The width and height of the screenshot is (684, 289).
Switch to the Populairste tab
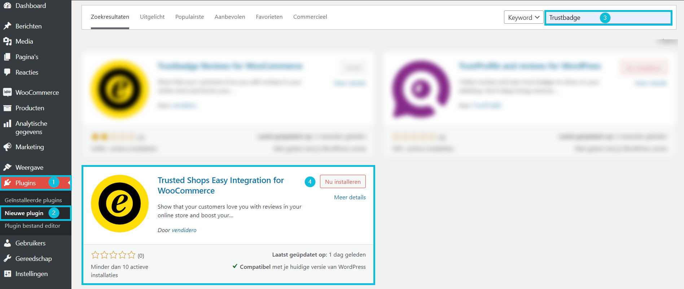point(189,17)
